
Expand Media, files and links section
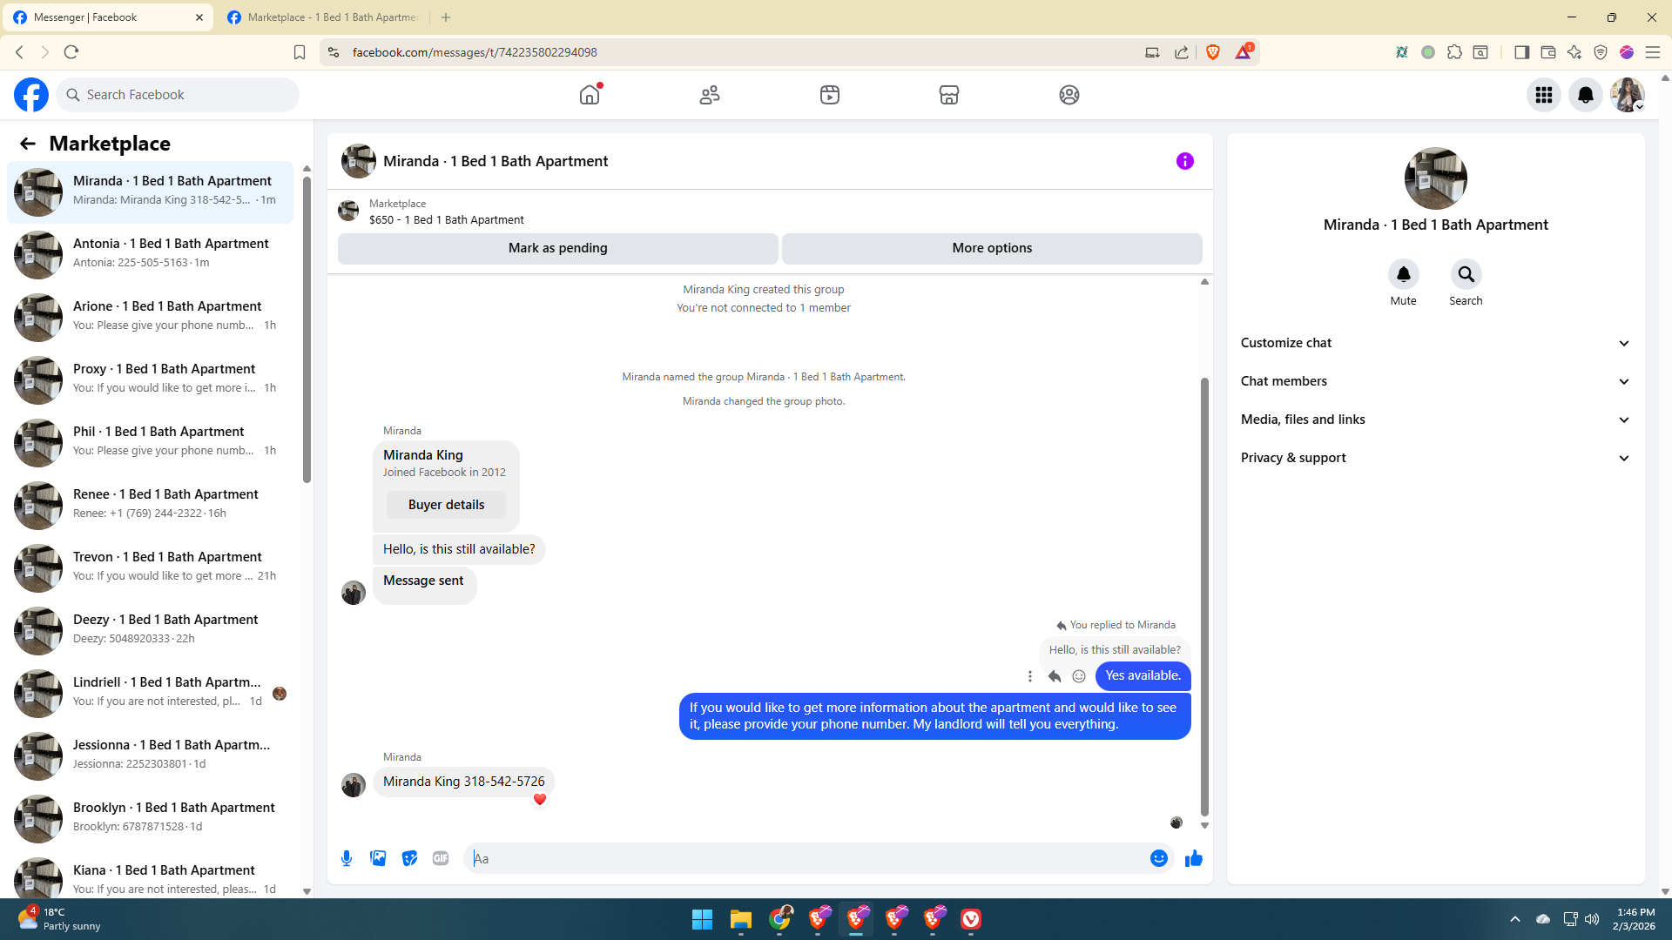pyautogui.click(x=1435, y=420)
